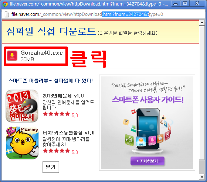Image resolution: width=207 pixels, height=182 pixels.
Task: Click the scrollbar down arrow
Action: pyautogui.click(x=202, y=177)
